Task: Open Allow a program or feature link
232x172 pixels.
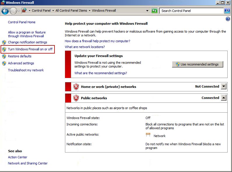Action: (x=27, y=34)
